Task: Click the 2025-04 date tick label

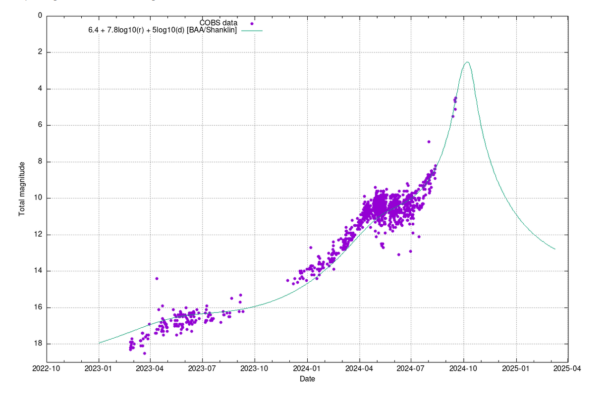Action: [x=568, y=368]
